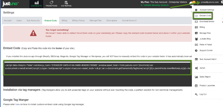The image size is (223, 107).
Task: Open Product Launches menu entry
Action: point(207,86)
